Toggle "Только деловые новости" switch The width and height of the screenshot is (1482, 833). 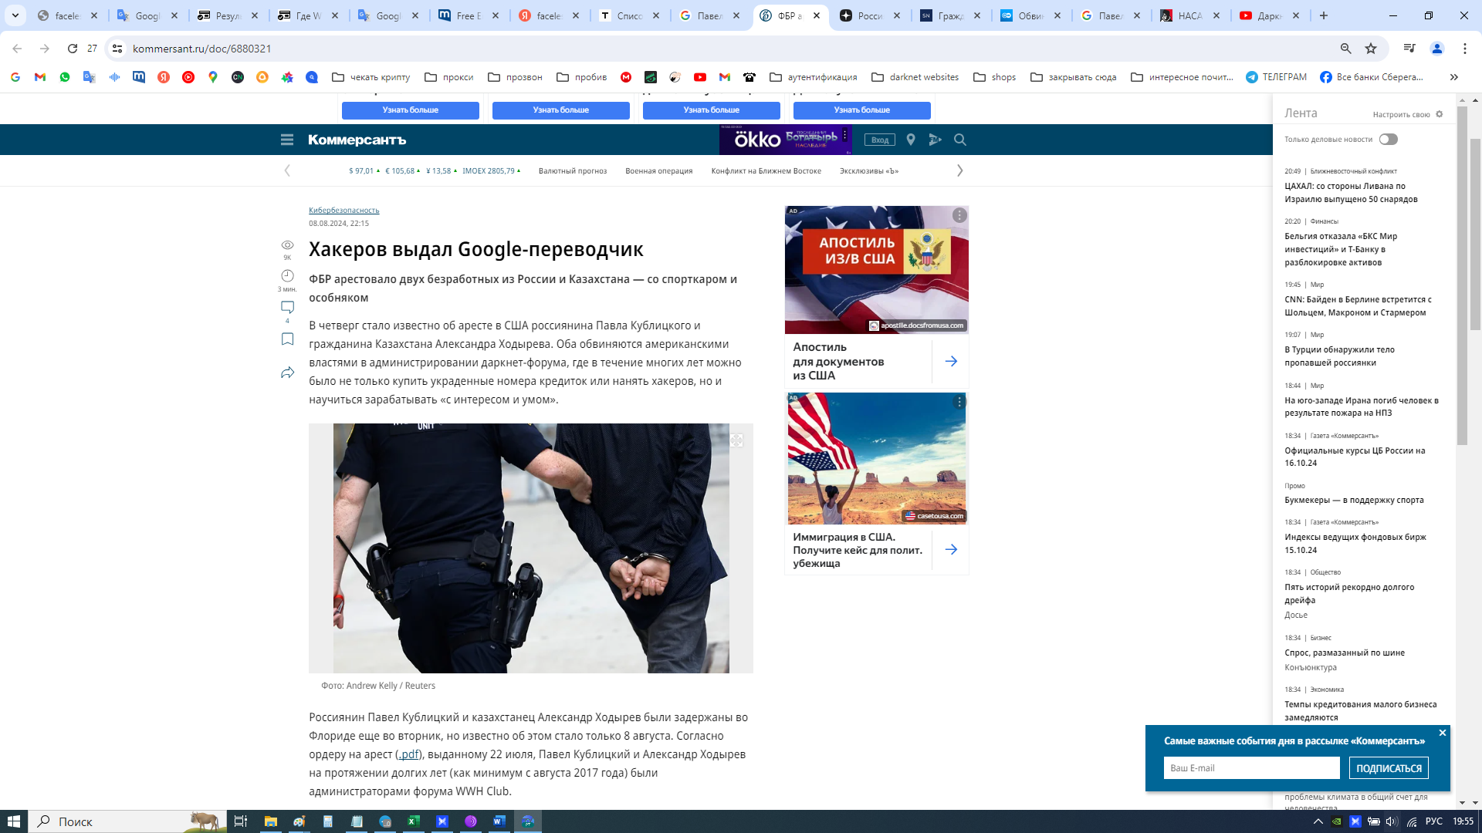(1388, 140)
